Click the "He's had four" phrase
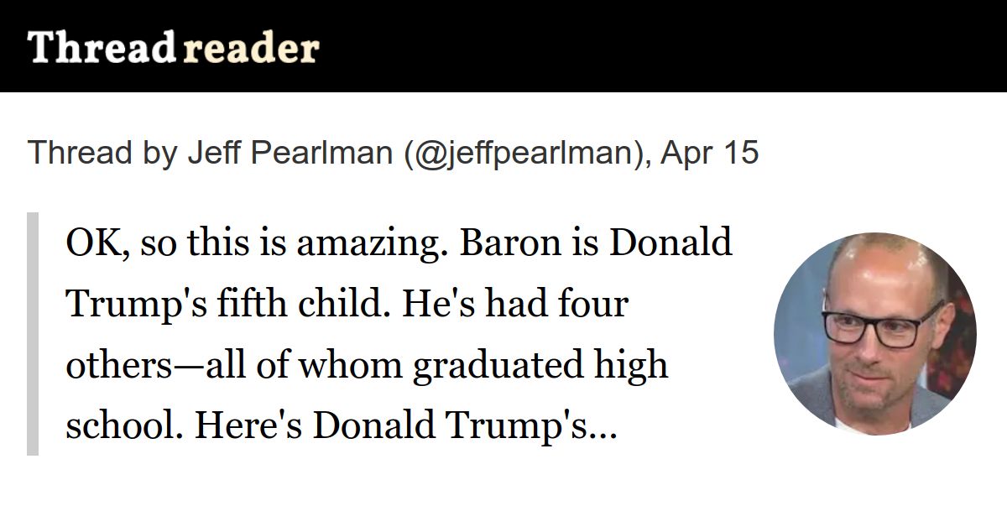The height and width of the screenshot is (527, 1007). [516, 304]
